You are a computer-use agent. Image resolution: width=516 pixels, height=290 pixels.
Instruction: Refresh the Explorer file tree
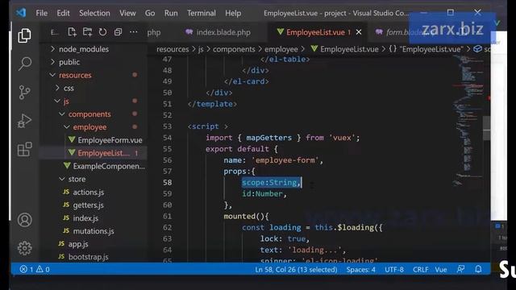tap(102, 32)
